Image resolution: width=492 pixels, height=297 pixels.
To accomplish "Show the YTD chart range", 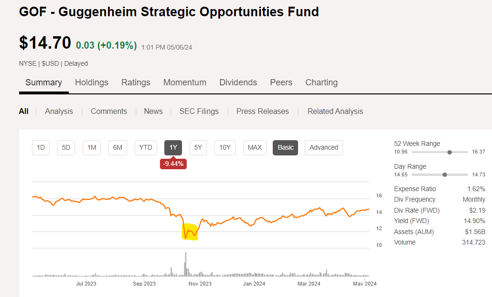I will [x=146, y=148].
